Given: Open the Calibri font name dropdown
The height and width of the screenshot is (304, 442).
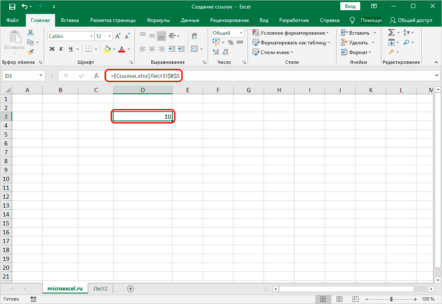Looking at the screenshot, I should [89, 36].
